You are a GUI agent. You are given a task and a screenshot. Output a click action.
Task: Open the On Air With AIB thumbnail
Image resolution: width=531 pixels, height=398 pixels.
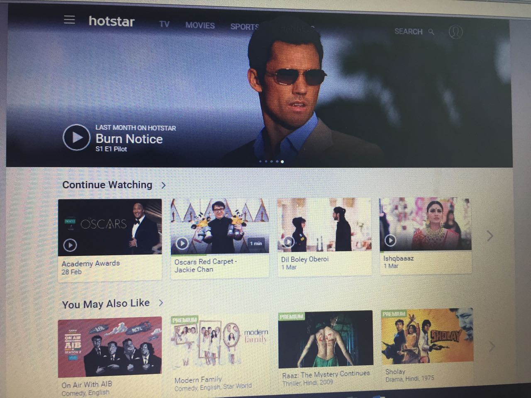(110, 347)
